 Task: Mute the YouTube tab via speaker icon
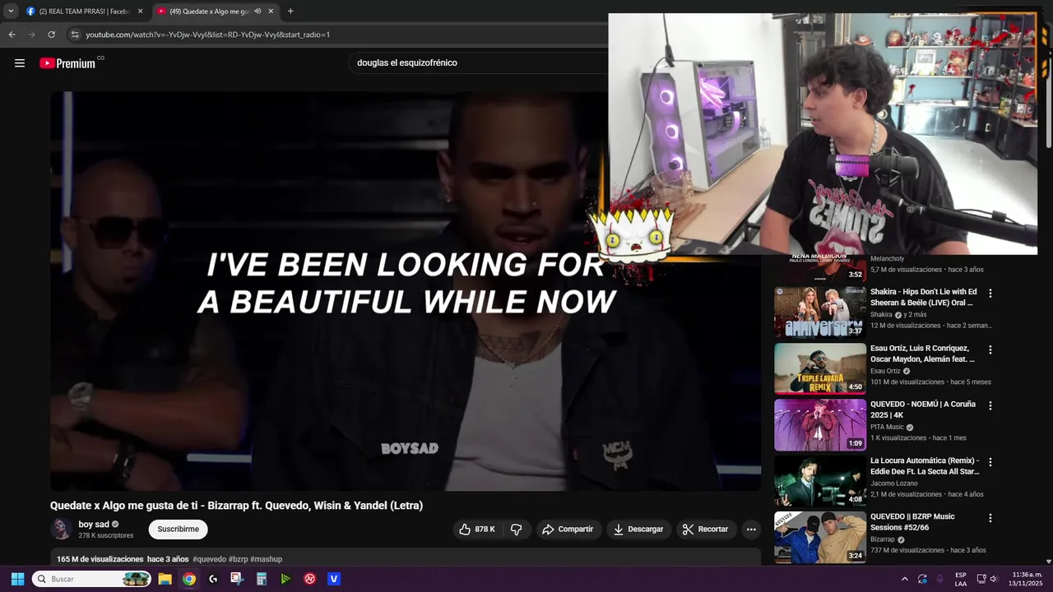pyautogui.click(x=257, y=12)
